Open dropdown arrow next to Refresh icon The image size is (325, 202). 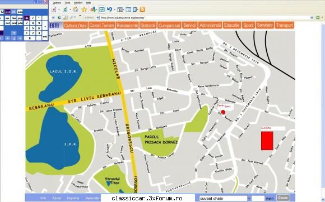click(70, 9)
